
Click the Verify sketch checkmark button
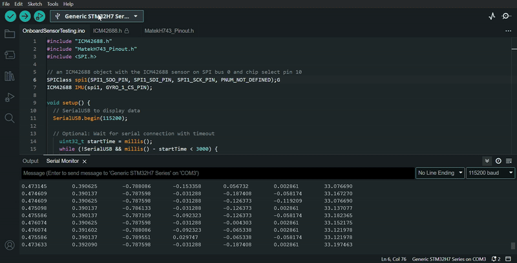click(x=10, y=16)
